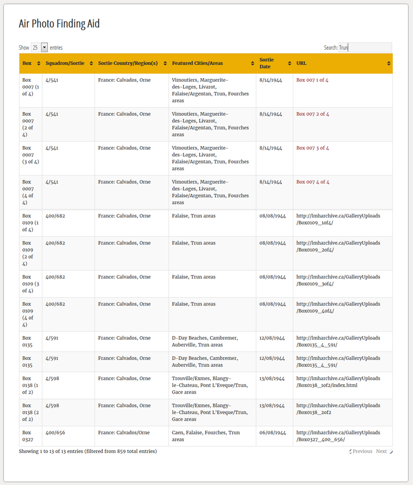Select the Box0109_1of4 URL text
Screen dimensions: 413x485
tap(338, 219)
